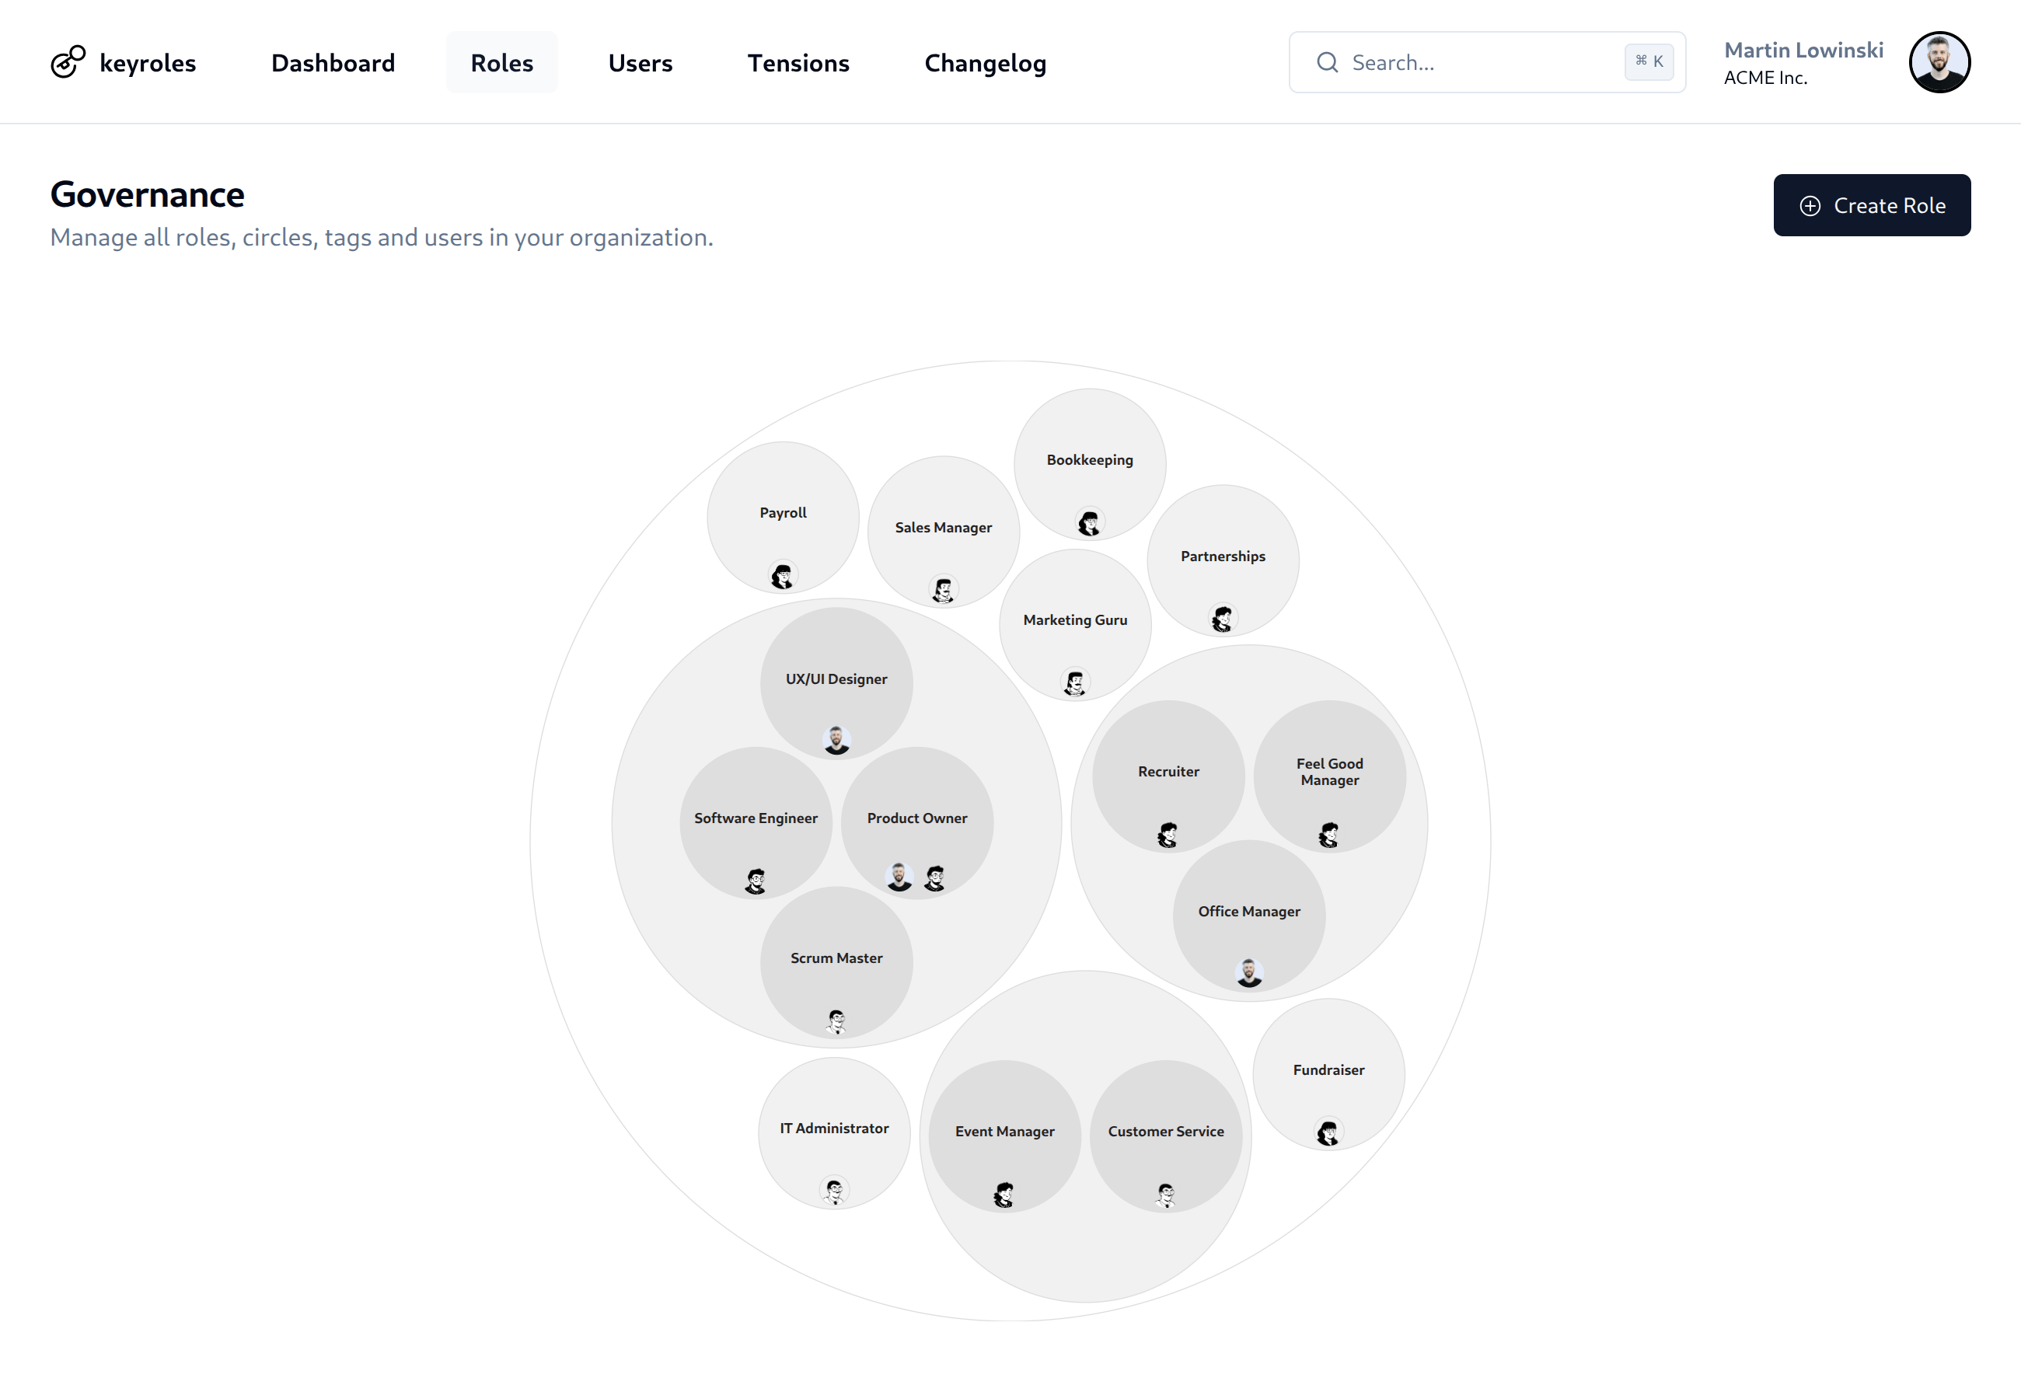Open the Tensions section
This screenshot has width=2021, height=1399.
798,62
